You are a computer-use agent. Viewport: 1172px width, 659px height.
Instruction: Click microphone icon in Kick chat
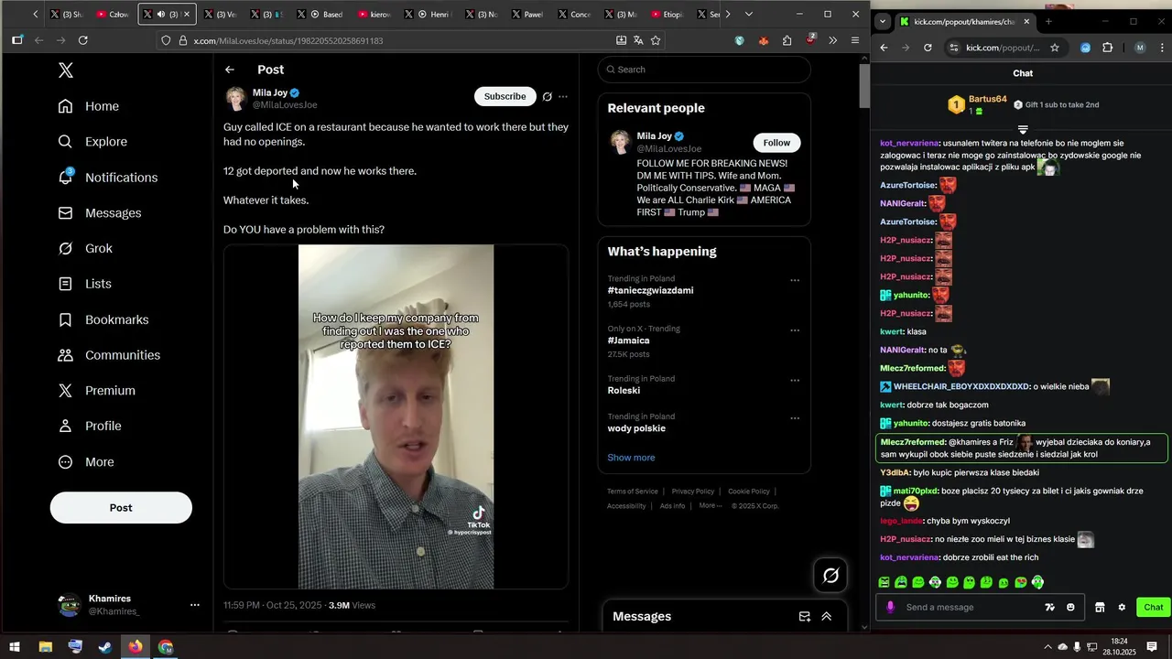click(x=891, y=607)
